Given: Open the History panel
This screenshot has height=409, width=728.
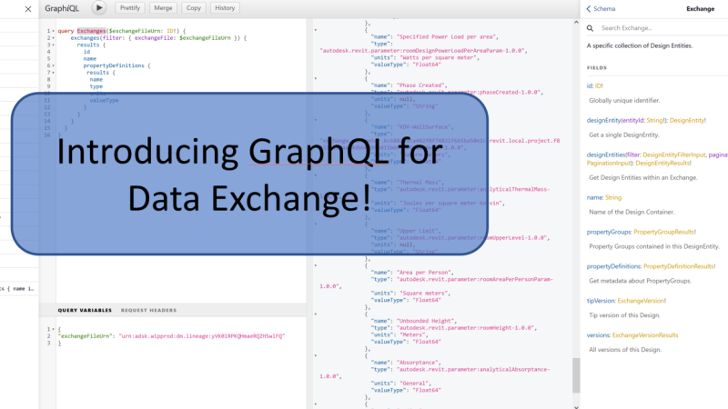Looking at the screenshot, I should point(225,8).
